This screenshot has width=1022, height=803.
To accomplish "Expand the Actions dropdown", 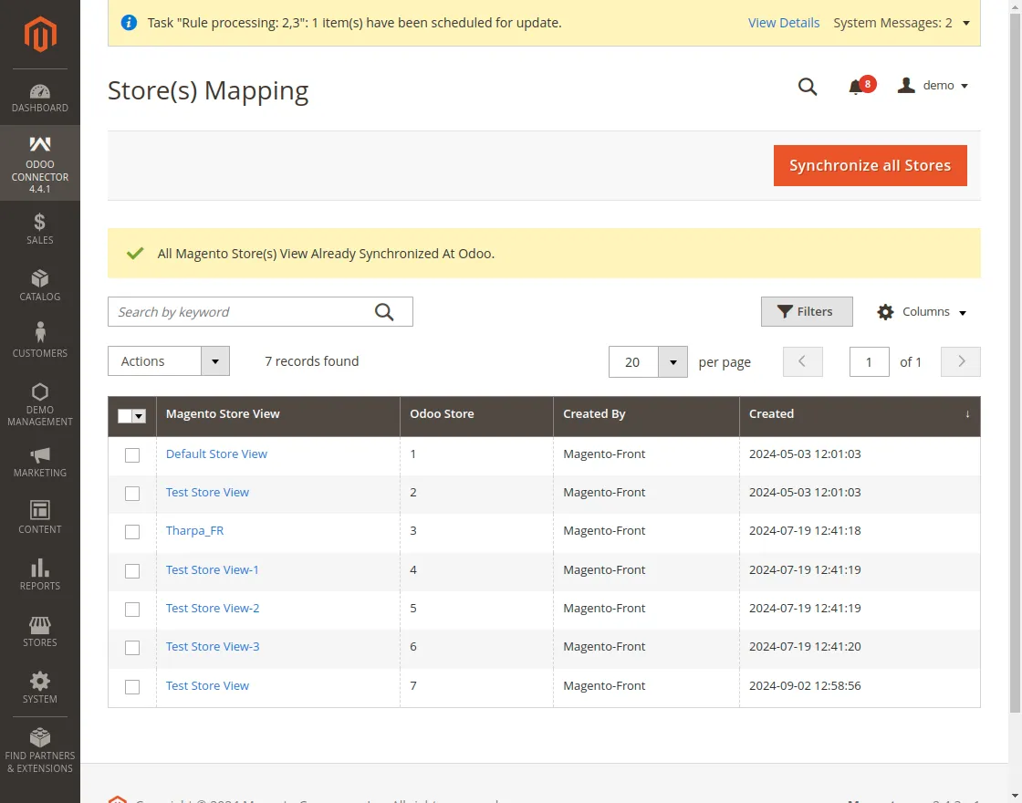I will tap(169, 361).
